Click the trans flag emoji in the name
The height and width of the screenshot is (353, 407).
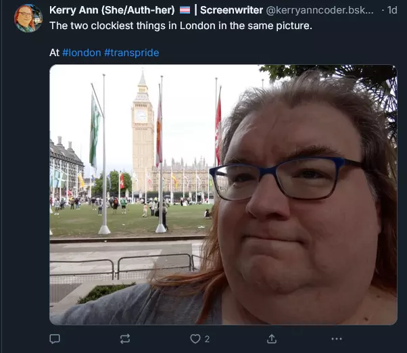click(x=185, y=10)
